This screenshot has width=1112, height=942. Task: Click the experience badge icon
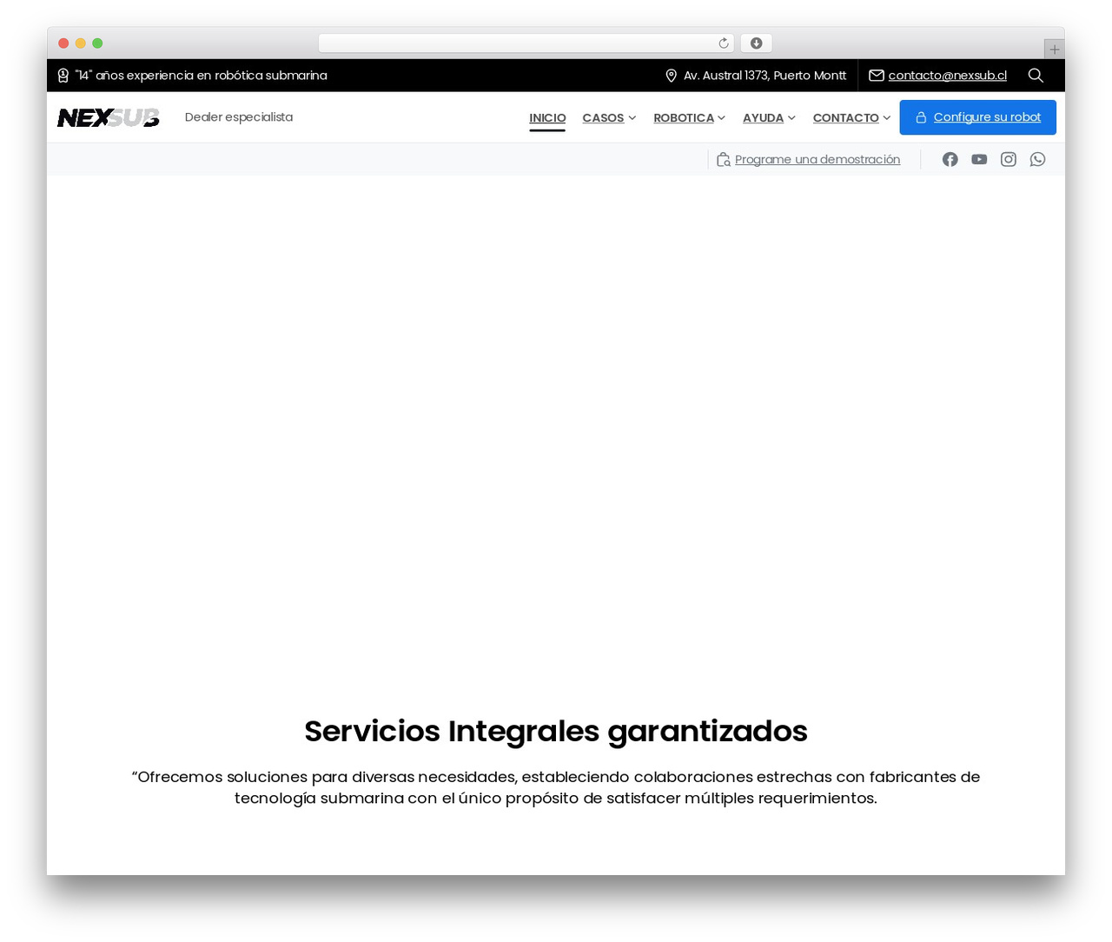[63, 76]
